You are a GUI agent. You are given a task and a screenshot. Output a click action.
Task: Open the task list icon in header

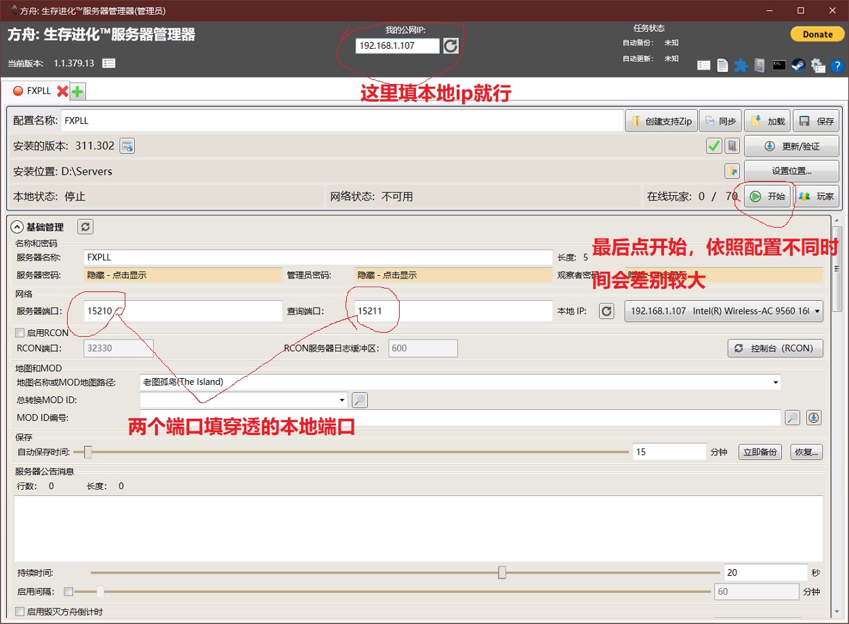pyautogui.click(x=704, y=66)
